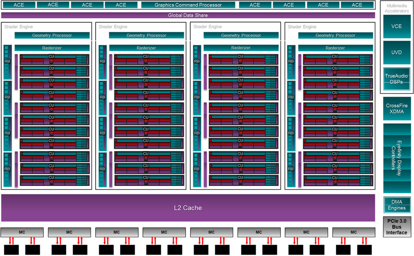Click the Graphics Command Processor block
414x256 pixels.
pyautogui.click(x=188, y=5)
